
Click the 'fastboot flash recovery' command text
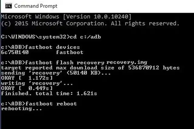(65, 63)
